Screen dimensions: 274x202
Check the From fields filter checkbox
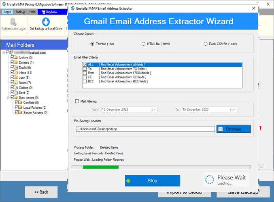(x=85, y=73)
